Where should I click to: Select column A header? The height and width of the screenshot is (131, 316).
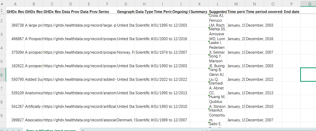point(15,4)
